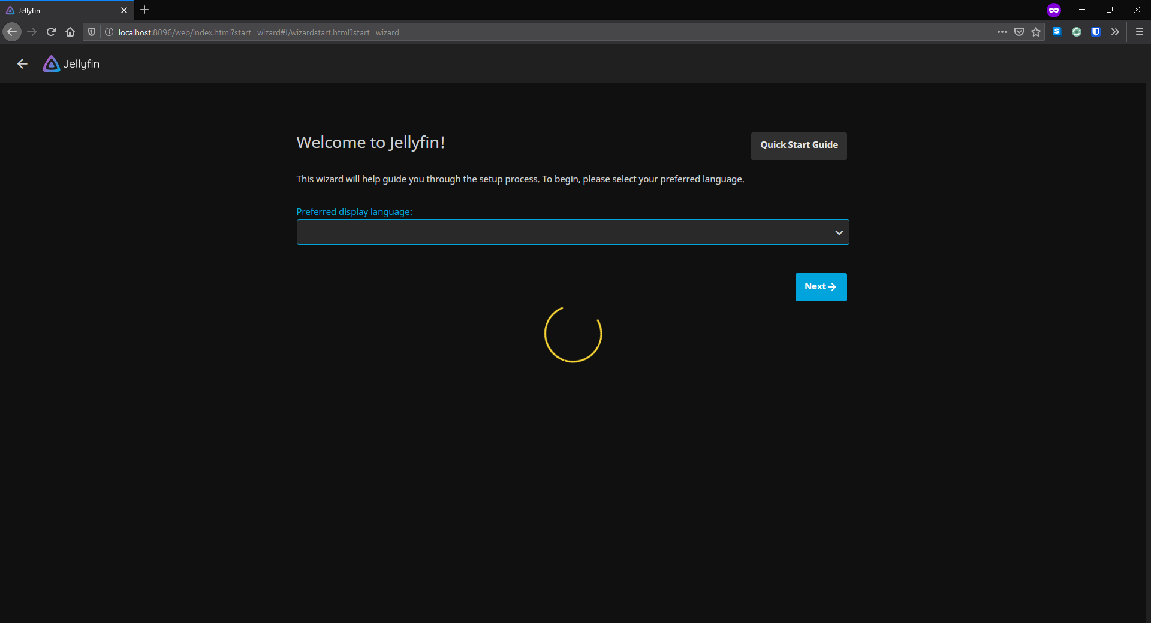1151x623 pixels.
Task: Click the Jellyfin back arrow in header
Action: click(22, 64)
